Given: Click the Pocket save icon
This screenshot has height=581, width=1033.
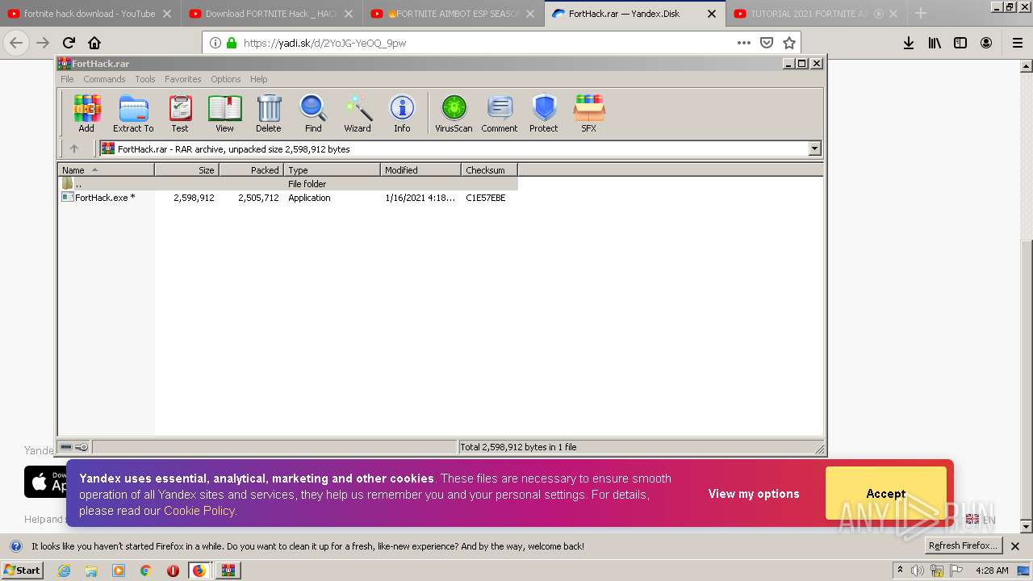Looking at the screenshot, I should [767, 43].
